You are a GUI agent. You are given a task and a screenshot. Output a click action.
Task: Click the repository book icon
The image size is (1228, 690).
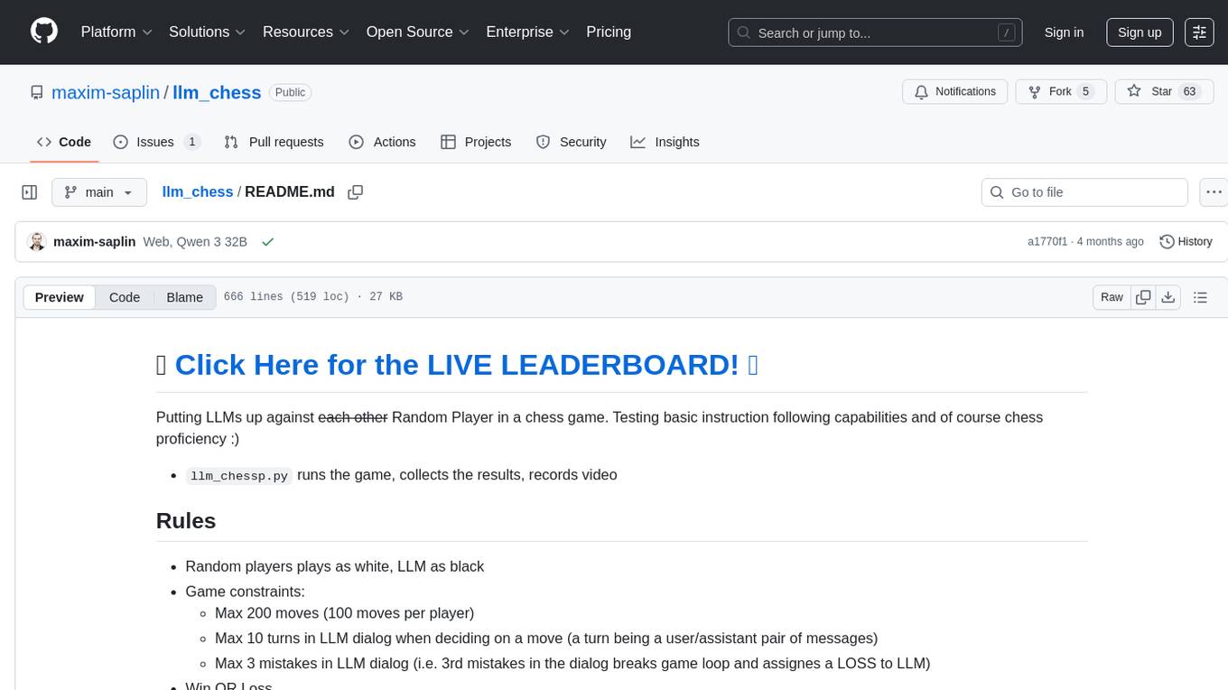click(x=37, y=92)
